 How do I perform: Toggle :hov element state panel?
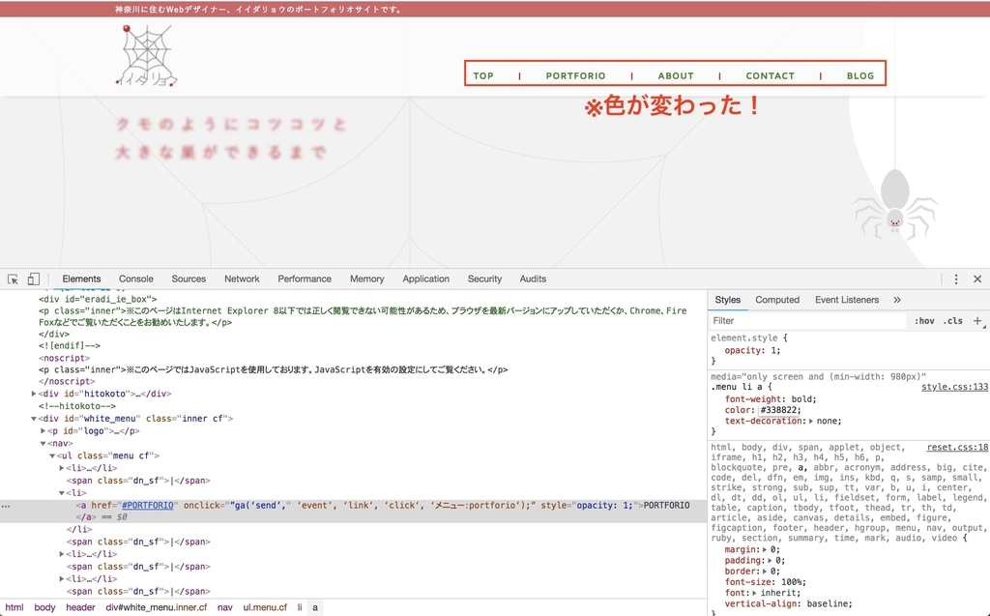pyautogui.click(x=924, y=321)
